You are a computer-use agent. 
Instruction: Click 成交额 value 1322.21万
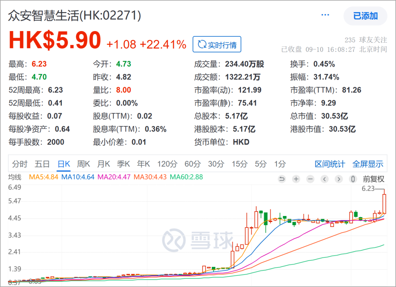243,77
